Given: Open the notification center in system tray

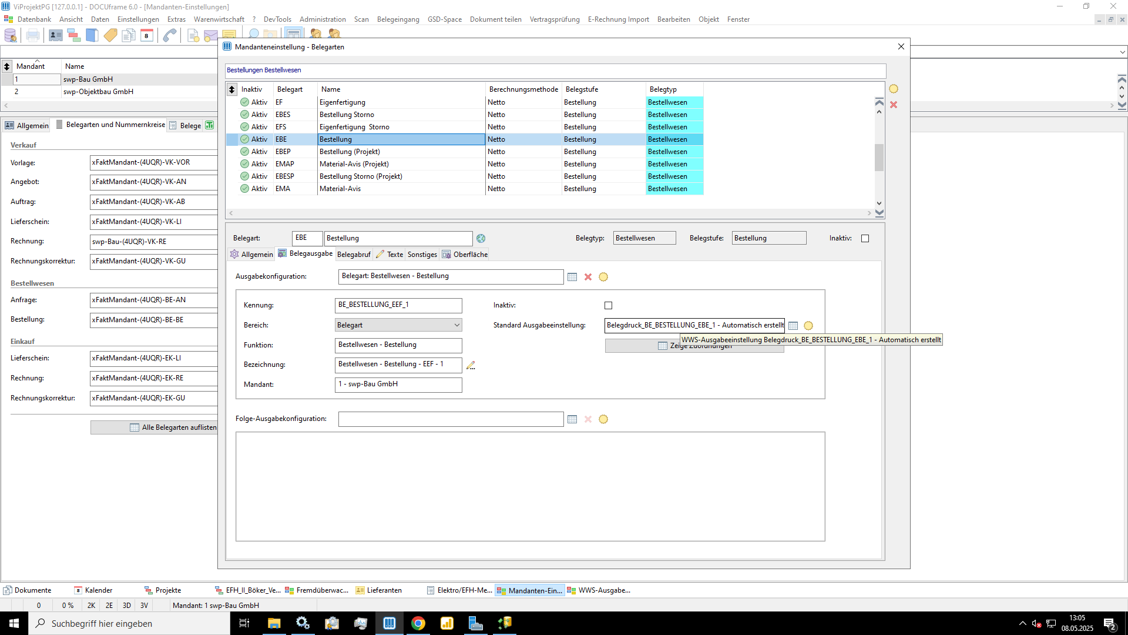Looking at the screenshot, I should tap(1110, 623).
